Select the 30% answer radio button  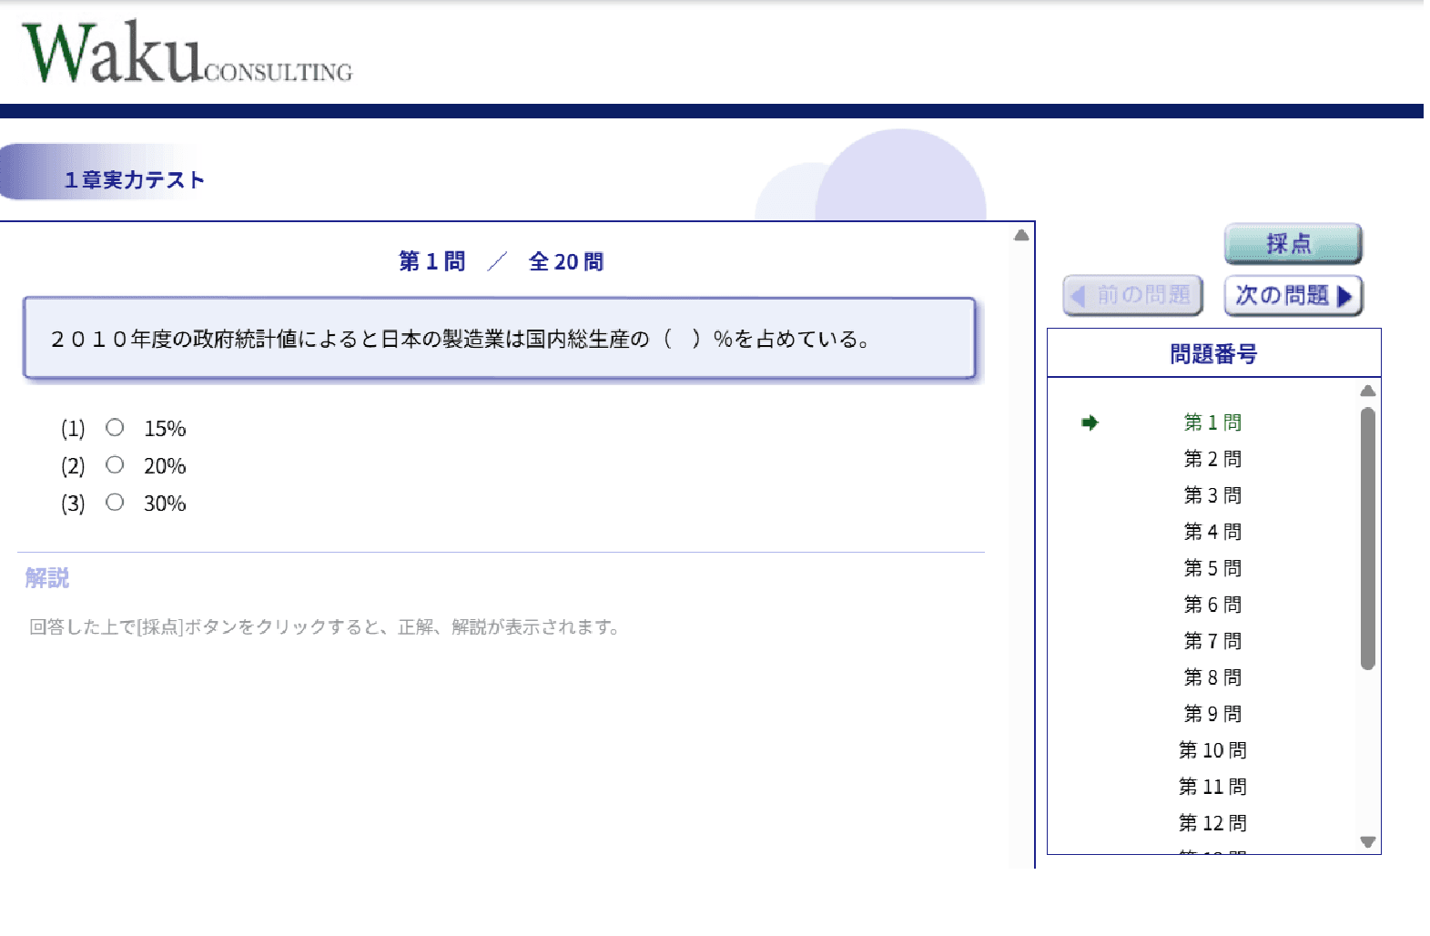[x=115, y=503]
